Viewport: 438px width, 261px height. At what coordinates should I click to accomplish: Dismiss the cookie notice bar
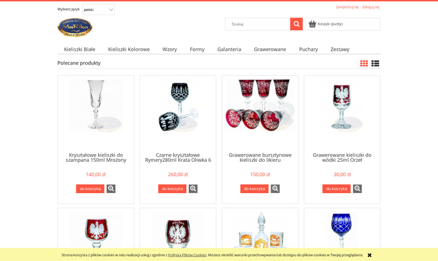point(369,255)
